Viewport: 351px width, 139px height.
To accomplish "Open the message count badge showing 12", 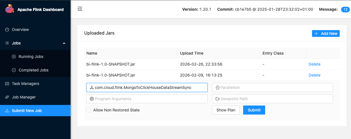I will [x=345, y=9].
